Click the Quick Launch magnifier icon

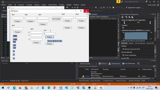tap(146, 1)
